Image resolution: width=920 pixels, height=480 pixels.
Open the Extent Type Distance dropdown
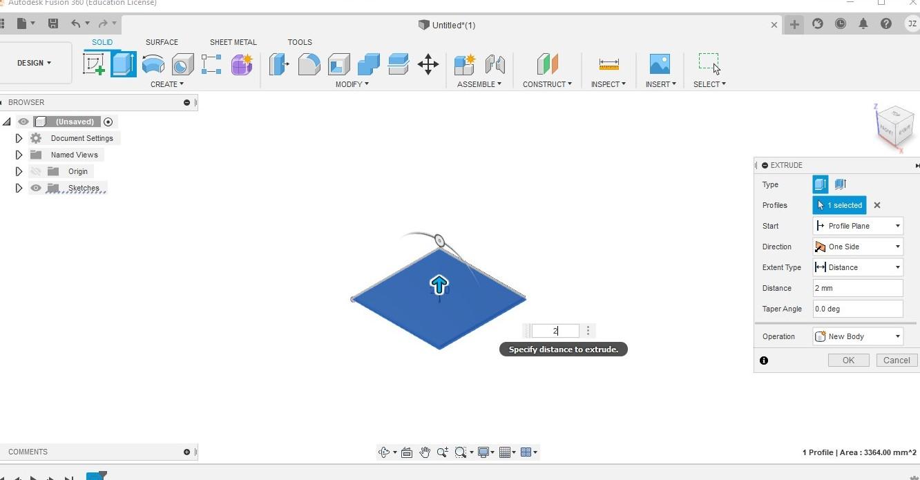(x=858, y=267)
